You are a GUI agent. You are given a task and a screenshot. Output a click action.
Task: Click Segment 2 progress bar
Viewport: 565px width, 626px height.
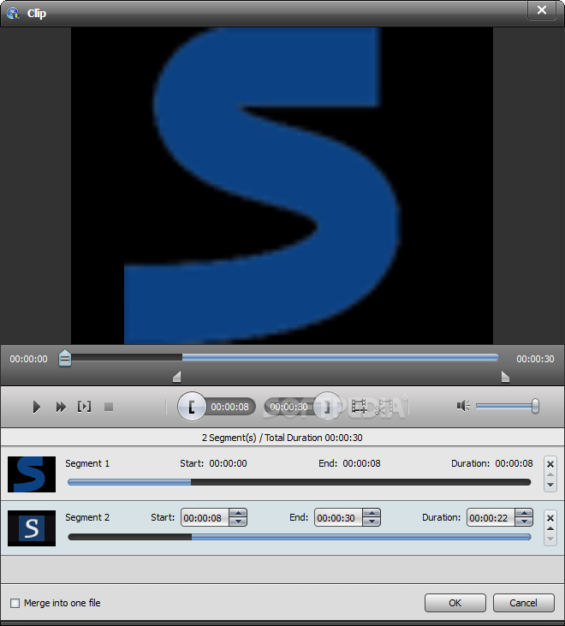[300, 537]
